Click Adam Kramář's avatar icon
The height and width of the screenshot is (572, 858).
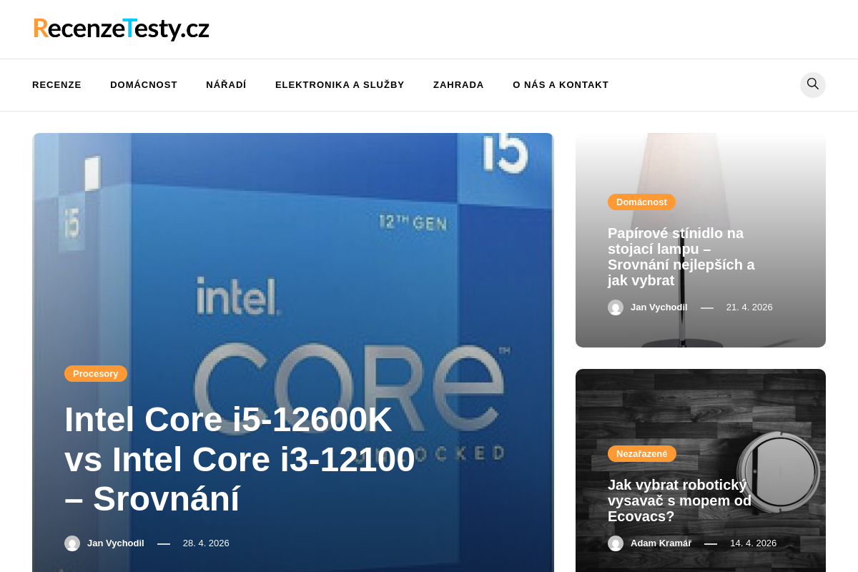616,543
